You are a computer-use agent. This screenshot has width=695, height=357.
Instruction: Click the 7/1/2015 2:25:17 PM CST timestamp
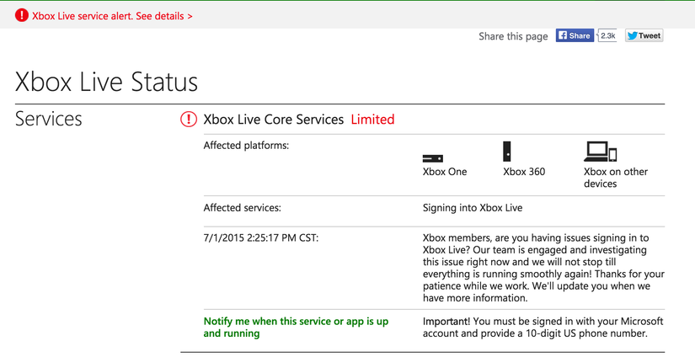260,237
